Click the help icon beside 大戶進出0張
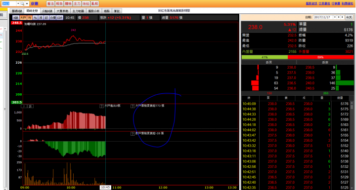 click(x=101, y=106)
